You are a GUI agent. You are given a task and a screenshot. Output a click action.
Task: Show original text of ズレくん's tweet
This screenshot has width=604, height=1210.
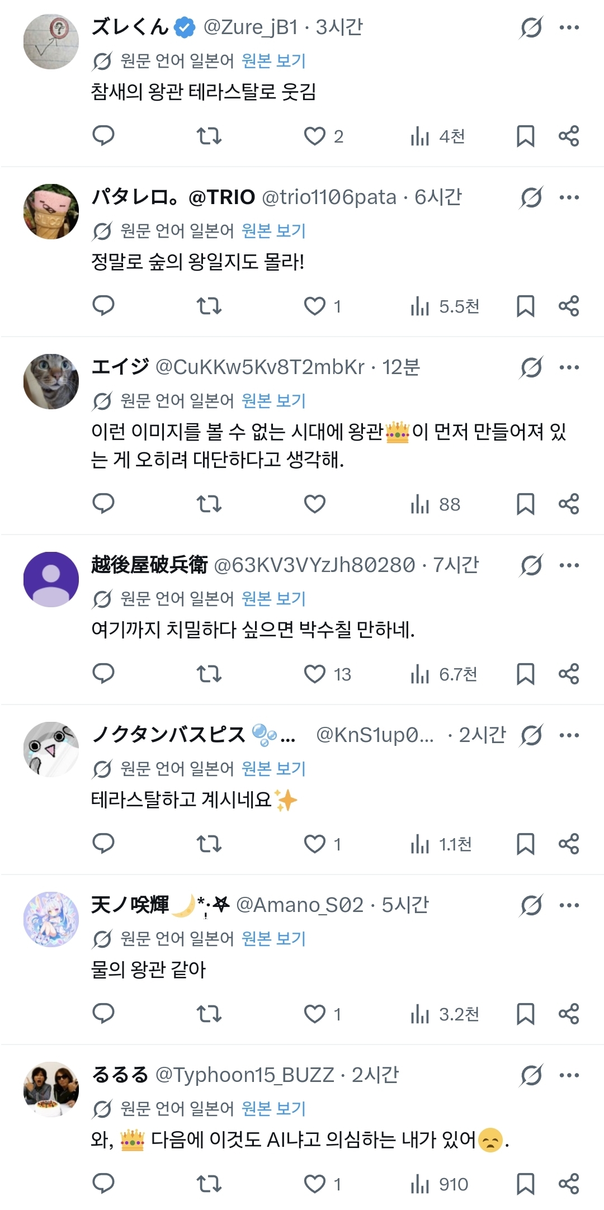click(273, 61)
